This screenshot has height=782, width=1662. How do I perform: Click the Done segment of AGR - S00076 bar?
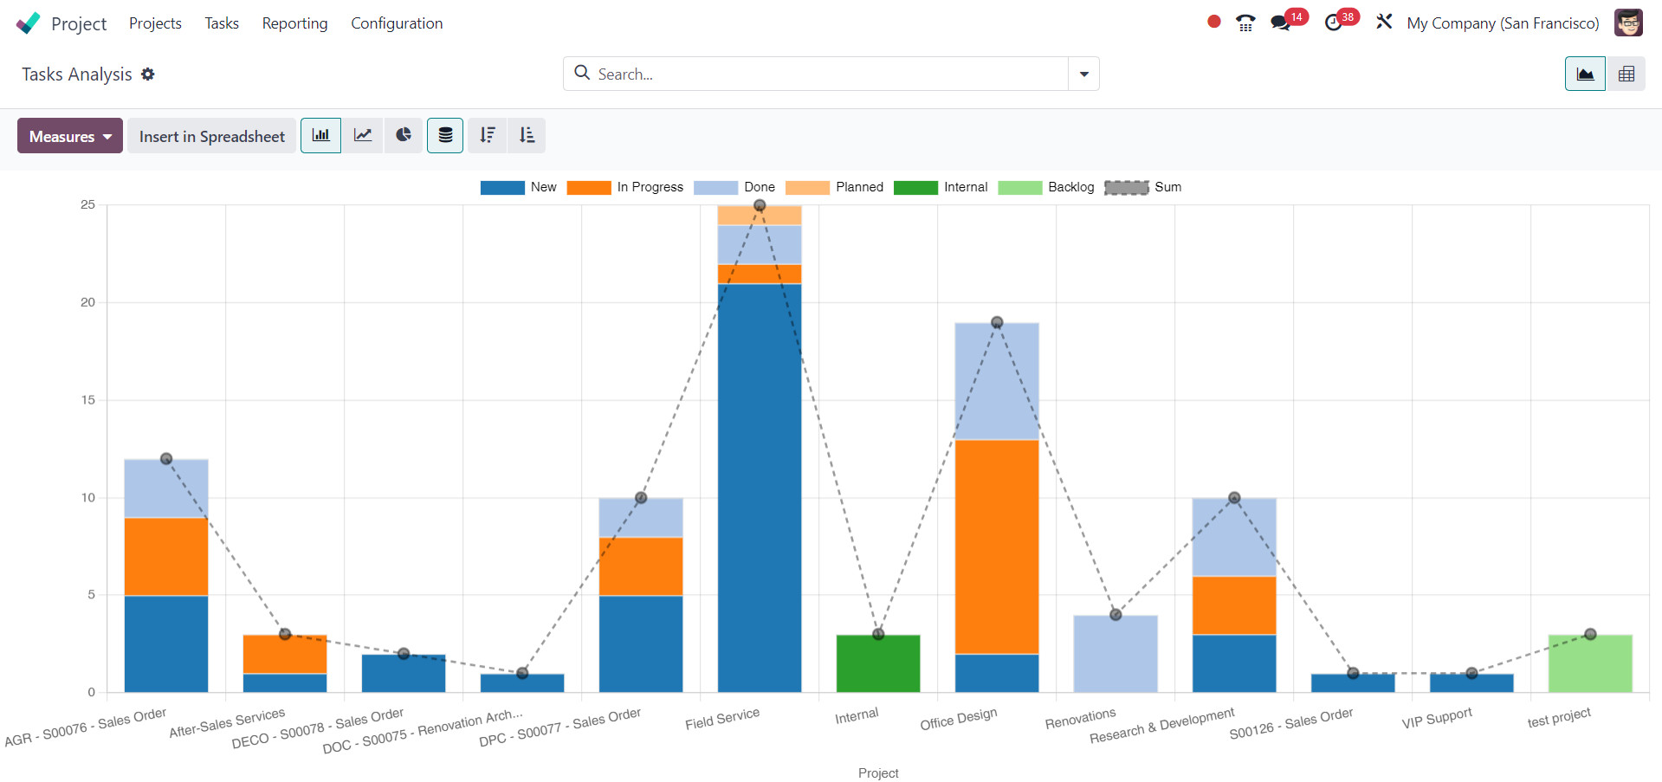(166, 488)
